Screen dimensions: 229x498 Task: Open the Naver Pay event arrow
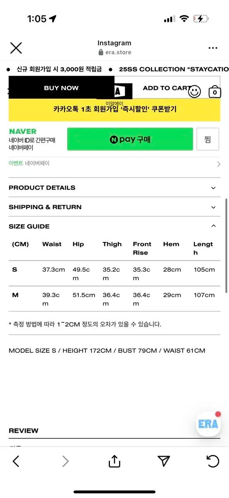[219, 164]
